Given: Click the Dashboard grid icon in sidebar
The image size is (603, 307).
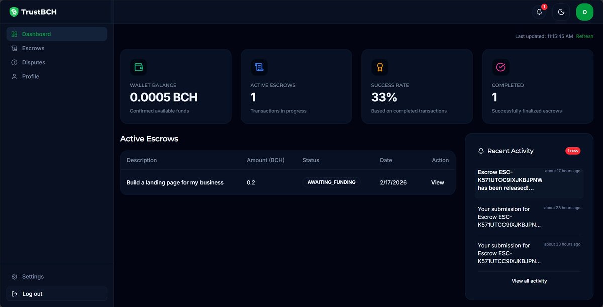Looking at the screenshot, I should (14, 34).
